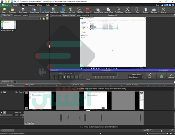The width and height of the screenshot is (175, 135).
Task: Add files using Add File(s)
Action: click(45, 10)
